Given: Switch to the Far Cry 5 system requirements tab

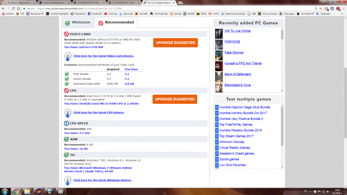Looking at the screenshot, I should [159, 3].
